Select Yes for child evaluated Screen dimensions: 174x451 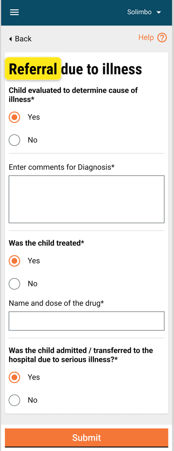point(14,117)
